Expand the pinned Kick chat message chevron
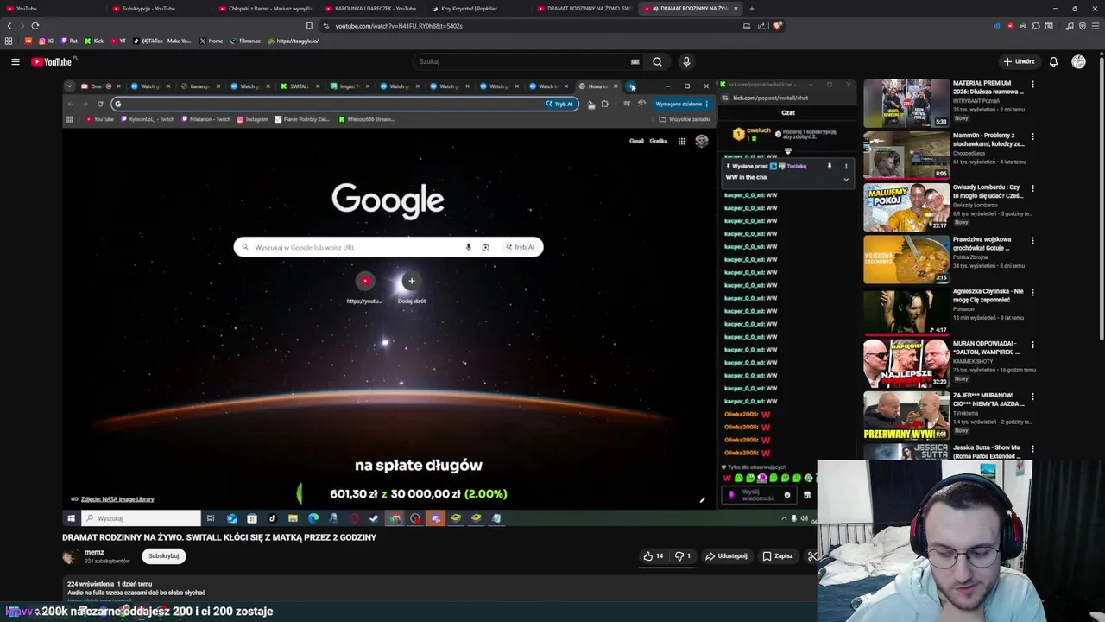The width and height of the screenshot is (1105, 622). pyautogui.click(x=846, y=179)
